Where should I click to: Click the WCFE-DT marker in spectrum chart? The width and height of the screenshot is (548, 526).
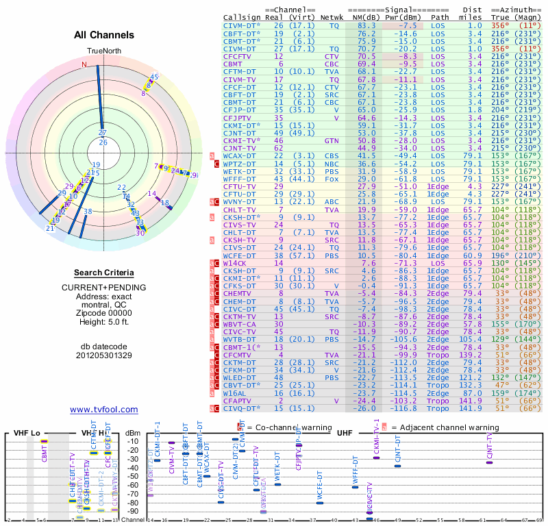pyautogui.click(x=319, y=503)
